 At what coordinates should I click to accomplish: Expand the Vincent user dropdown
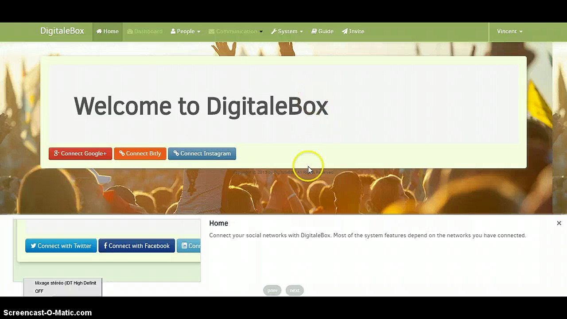pyautogui.click(x=509, y=31)
